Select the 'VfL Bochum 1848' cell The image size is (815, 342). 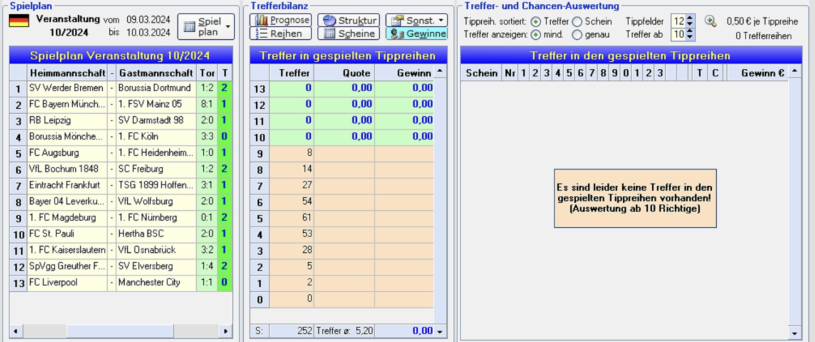pyautogui.click(x=67, y=169)
